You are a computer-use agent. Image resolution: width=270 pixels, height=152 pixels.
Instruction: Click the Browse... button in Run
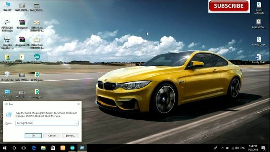tap(70, 136)
